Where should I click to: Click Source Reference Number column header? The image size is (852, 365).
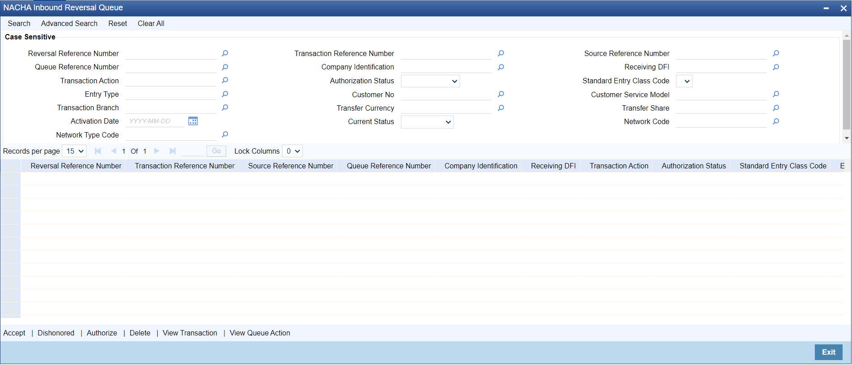[x=291, y=166]
